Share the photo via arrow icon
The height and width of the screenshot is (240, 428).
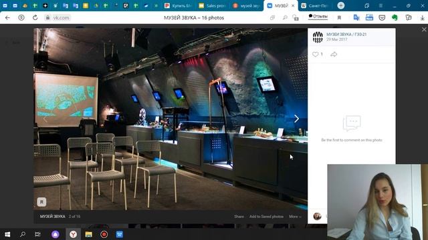click(x=334, y=55)
